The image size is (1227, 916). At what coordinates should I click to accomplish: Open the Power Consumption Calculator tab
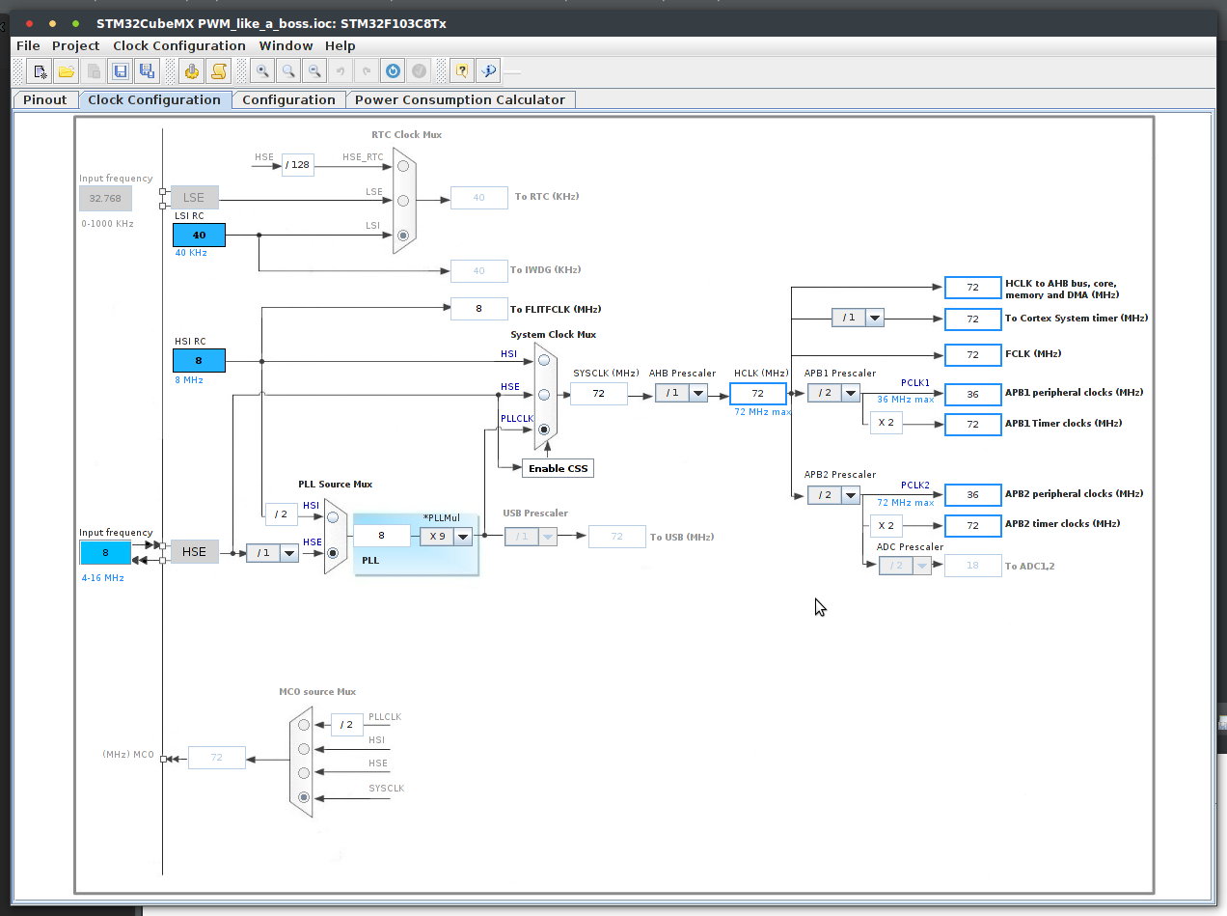pos(460,99)
